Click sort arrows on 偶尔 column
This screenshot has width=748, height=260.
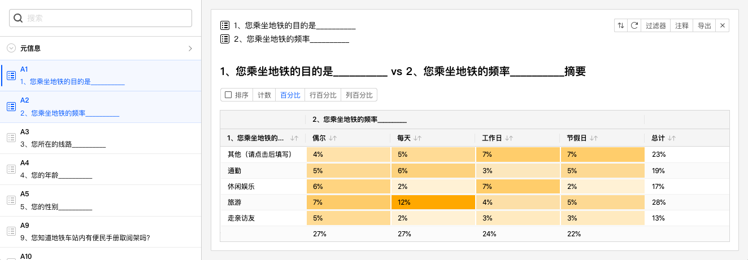click(333, 138)
